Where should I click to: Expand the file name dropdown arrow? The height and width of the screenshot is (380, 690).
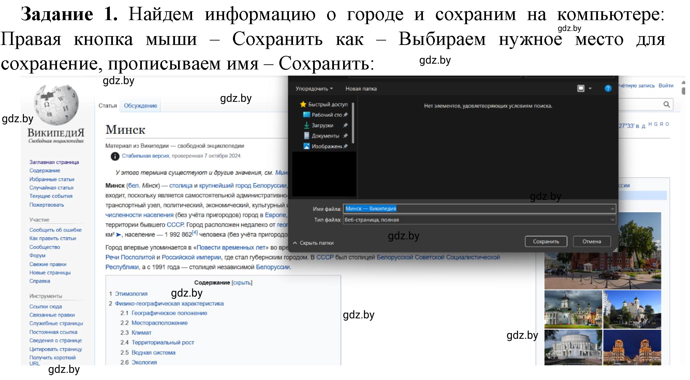point(613,209)
